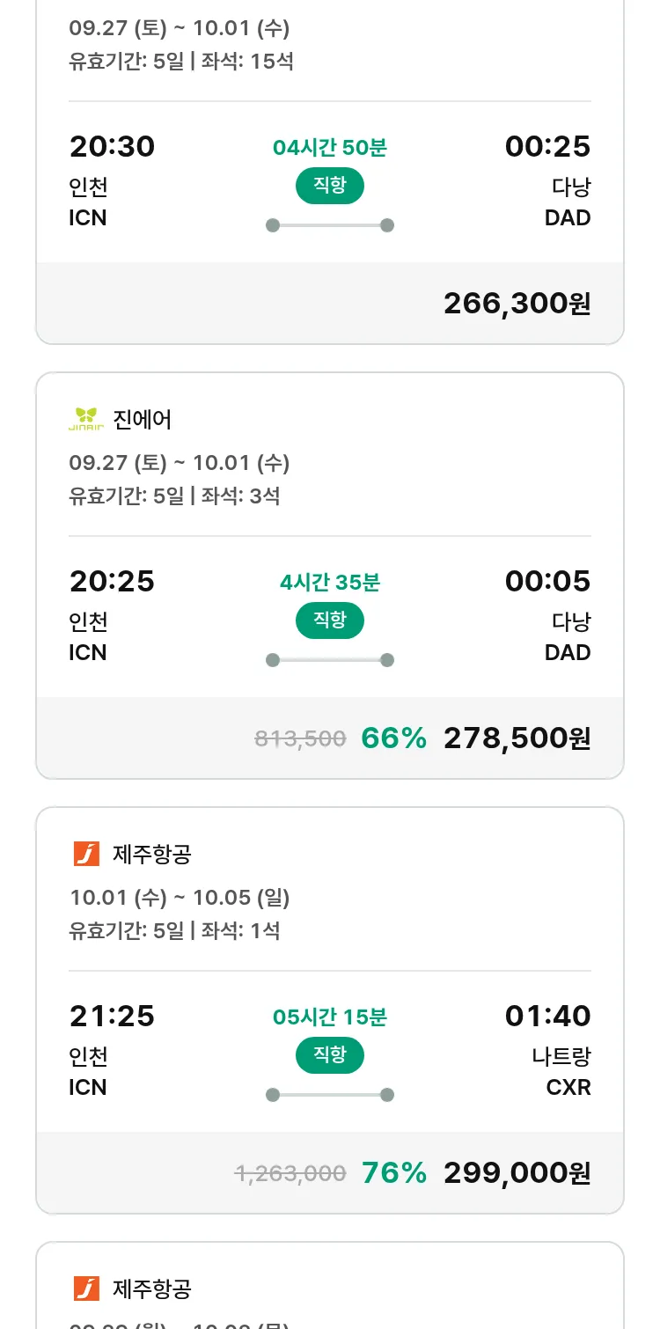Tap the 직항 badge on the 21:25 flight

click(329, 1055)
